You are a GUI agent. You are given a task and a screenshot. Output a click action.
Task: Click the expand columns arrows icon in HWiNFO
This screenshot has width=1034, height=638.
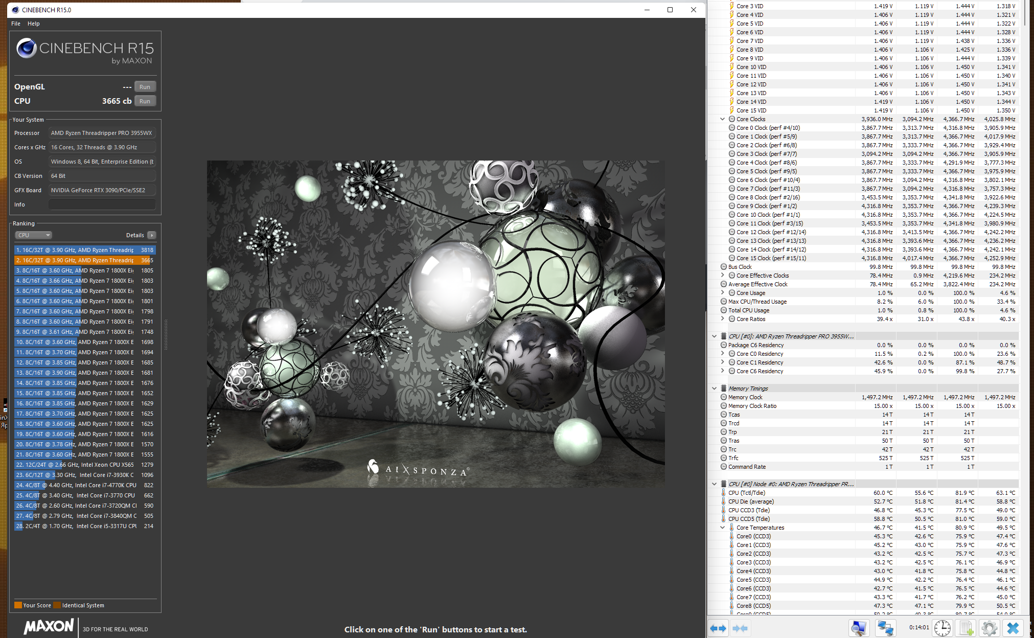click(718, 628)
